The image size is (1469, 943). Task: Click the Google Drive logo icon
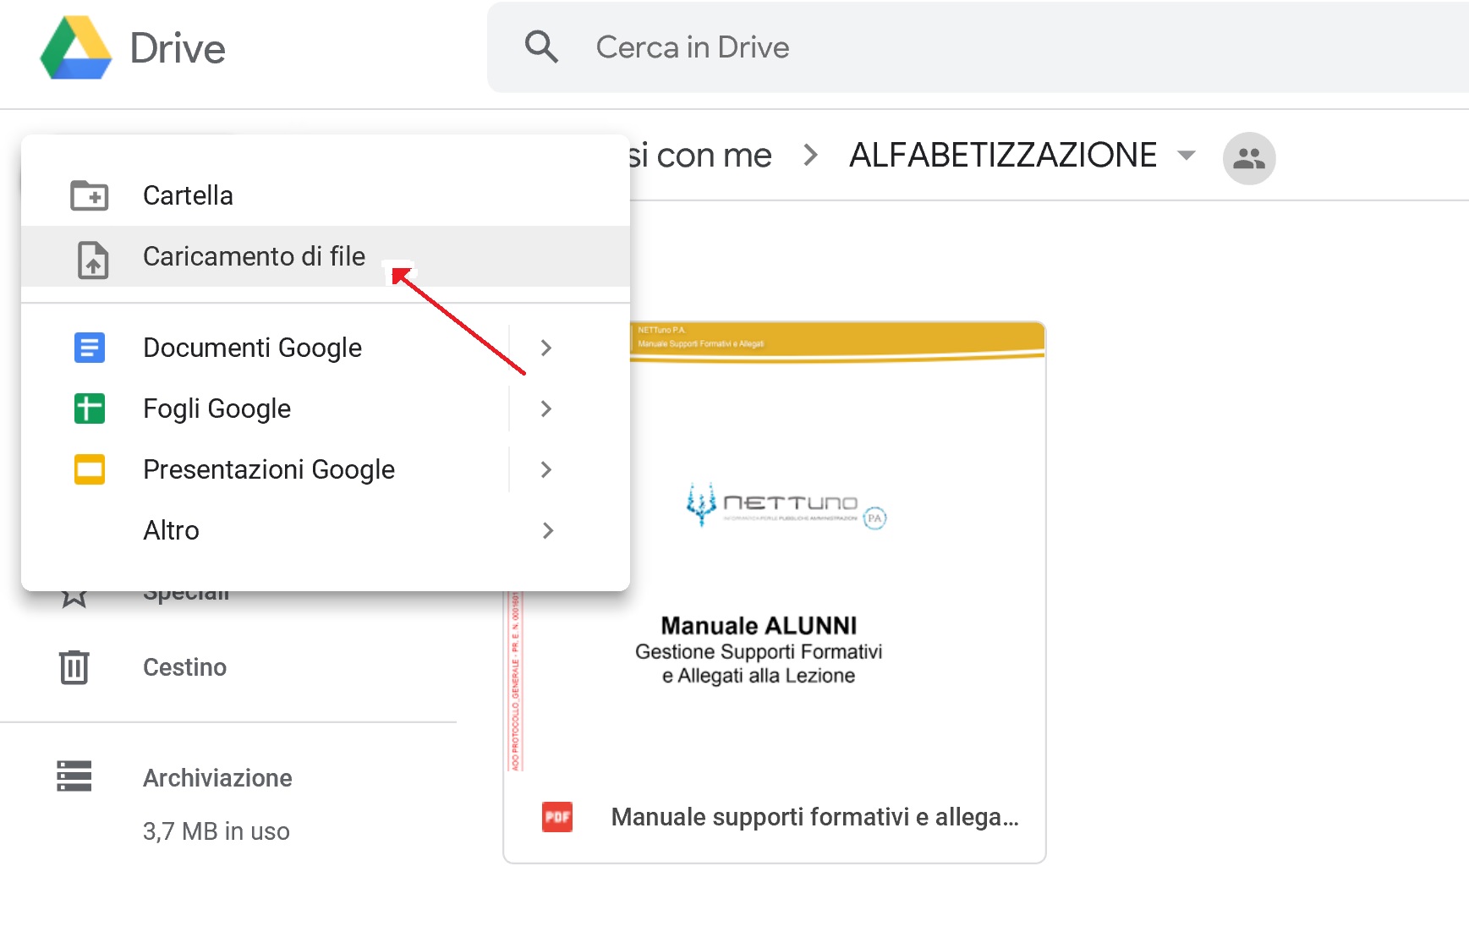[76, 48]
